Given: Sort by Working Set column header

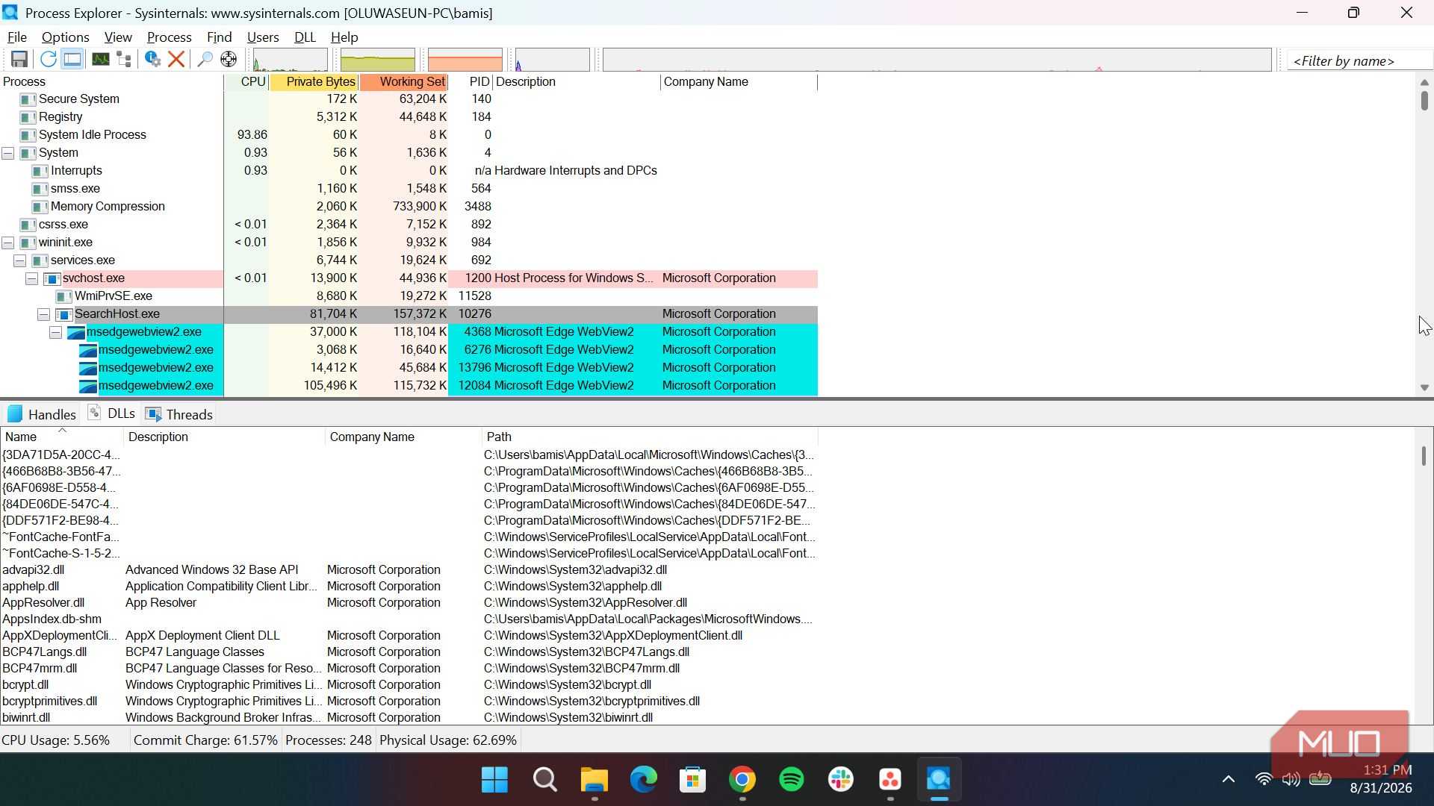Looking at the screenshot, I should coord(403,82).
